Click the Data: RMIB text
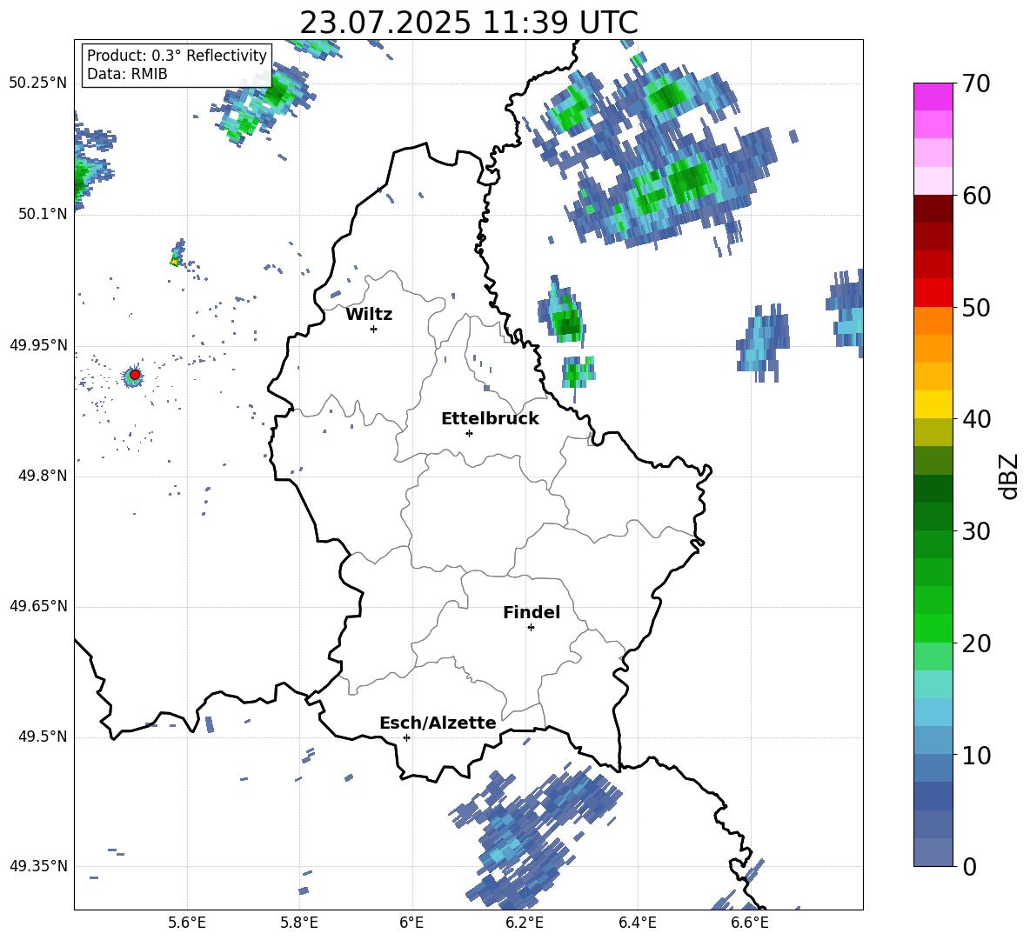Image resolution: width=1030 pixels, height=940 pixels. tap(127, 74)
